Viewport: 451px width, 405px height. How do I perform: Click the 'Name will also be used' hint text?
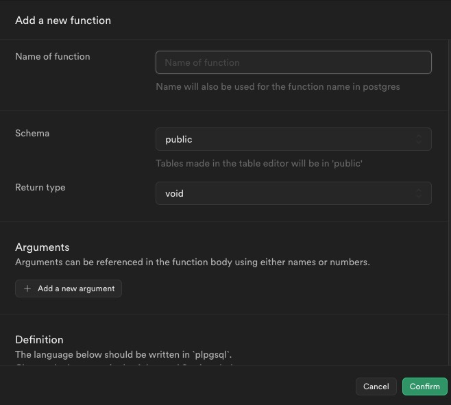point(278,86)
